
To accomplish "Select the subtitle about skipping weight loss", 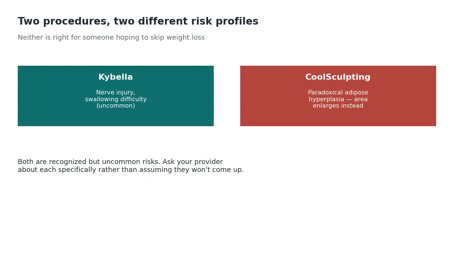I will pyautogui.click(x=111, y=38).
